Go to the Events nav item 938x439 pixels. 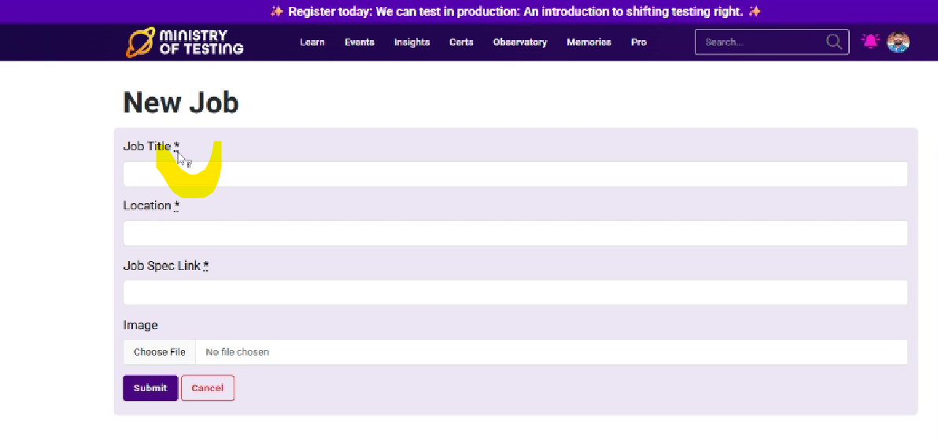360,42
